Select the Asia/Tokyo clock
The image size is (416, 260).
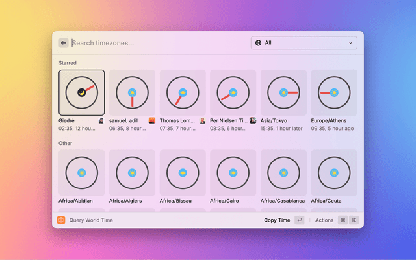283,92
